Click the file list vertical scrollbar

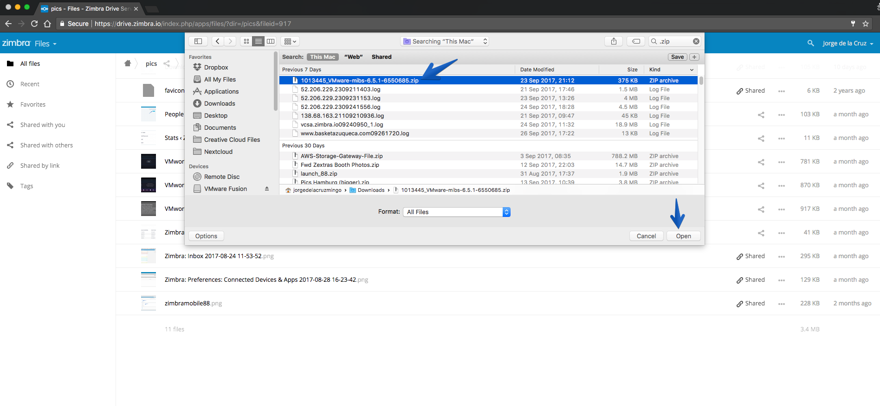(x=701, y=81)
